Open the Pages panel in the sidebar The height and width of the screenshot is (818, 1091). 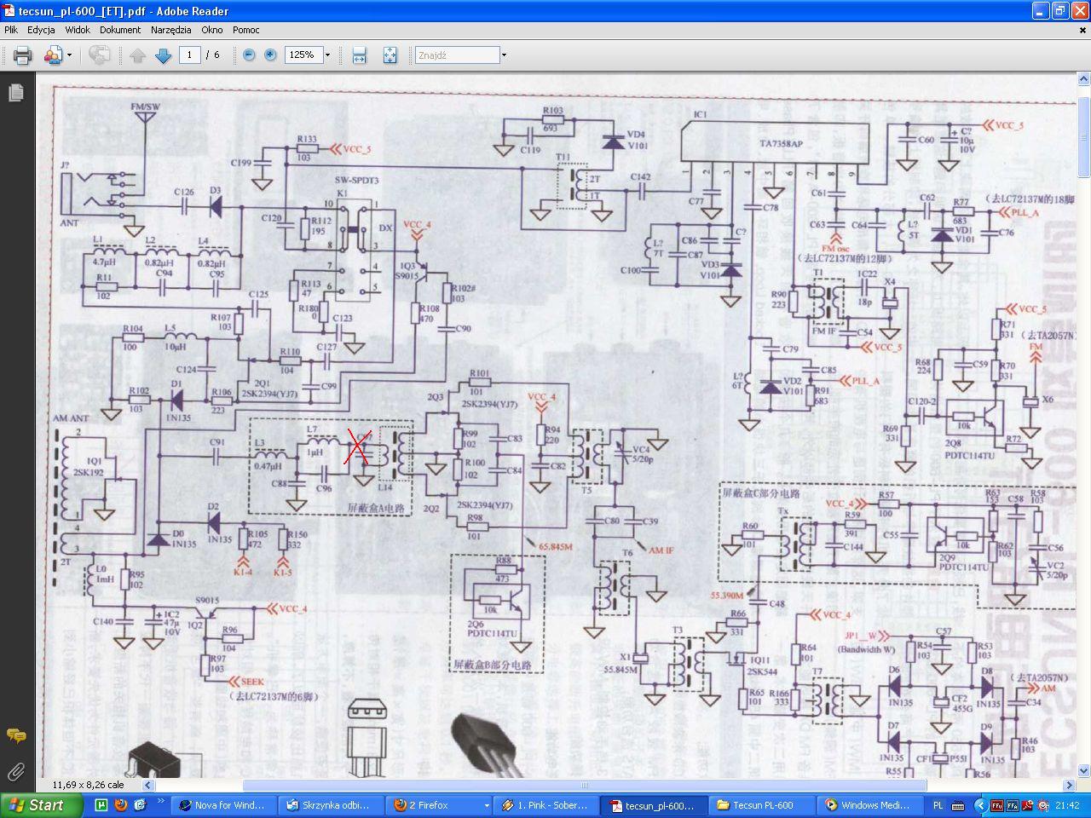(x=15, y=93)
